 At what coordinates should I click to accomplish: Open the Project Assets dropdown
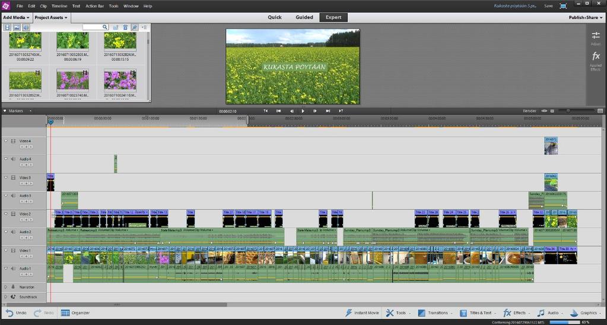pyautogui.click(x=50, y=17)
